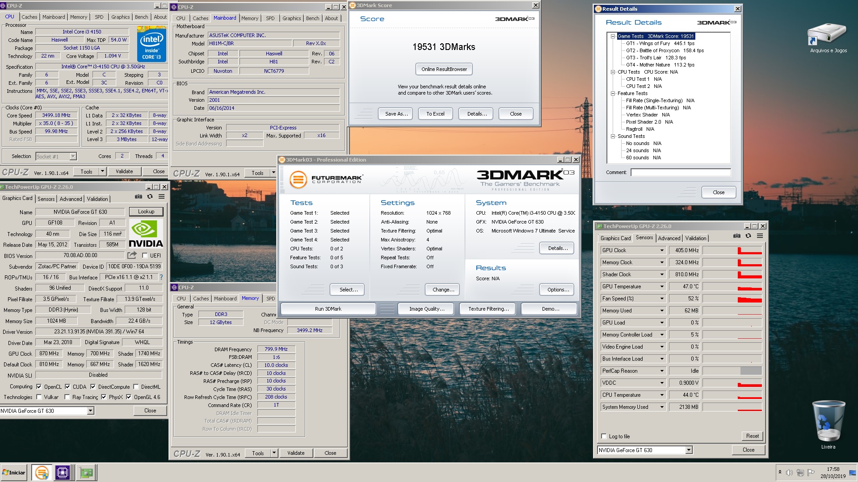858x482 pixels.
Task: Show hidden tray icons arrow
Action: click(780, 472)
